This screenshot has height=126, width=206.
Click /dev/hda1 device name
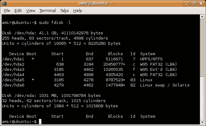13,59
